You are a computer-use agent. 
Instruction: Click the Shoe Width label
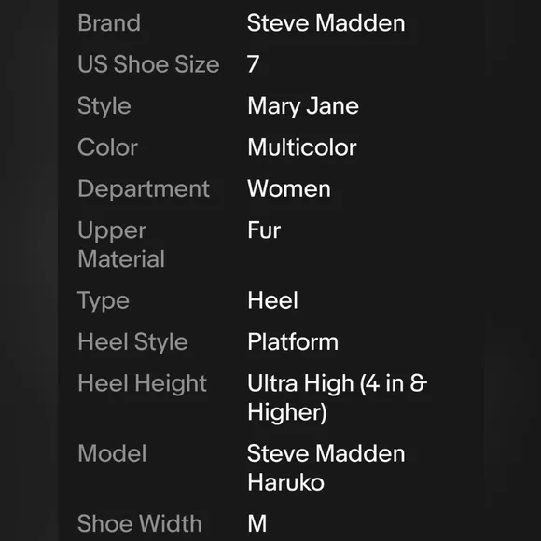pos(140,523)
